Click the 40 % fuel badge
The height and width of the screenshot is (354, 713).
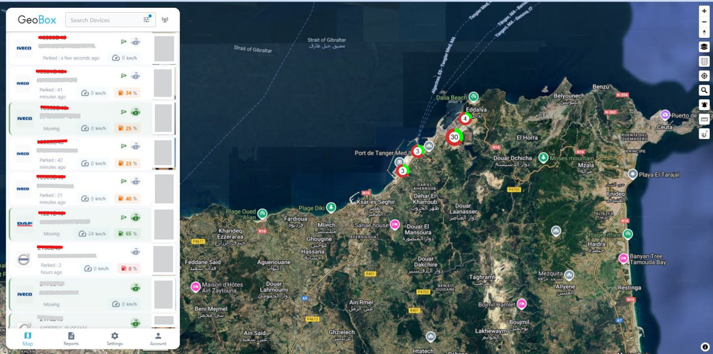[x=126, y=198]
